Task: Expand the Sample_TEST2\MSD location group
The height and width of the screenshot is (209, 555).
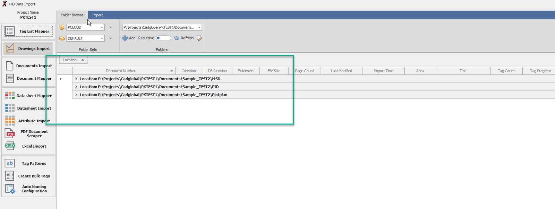Action: point(76,79)
